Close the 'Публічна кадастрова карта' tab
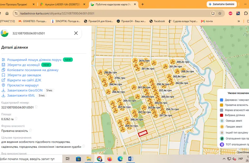This screenshot has width=249, height=163. point(135,4)
